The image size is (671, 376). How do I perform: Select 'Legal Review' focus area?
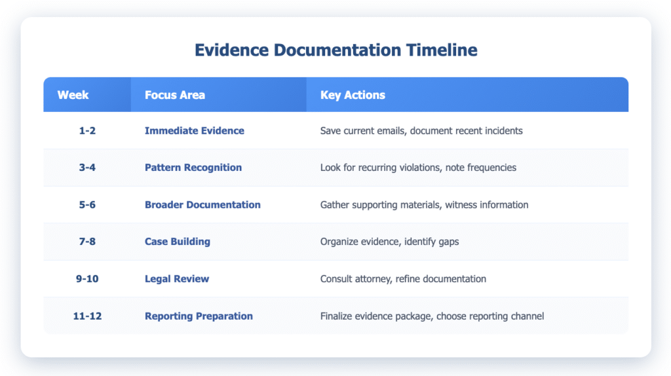point(177,278)
